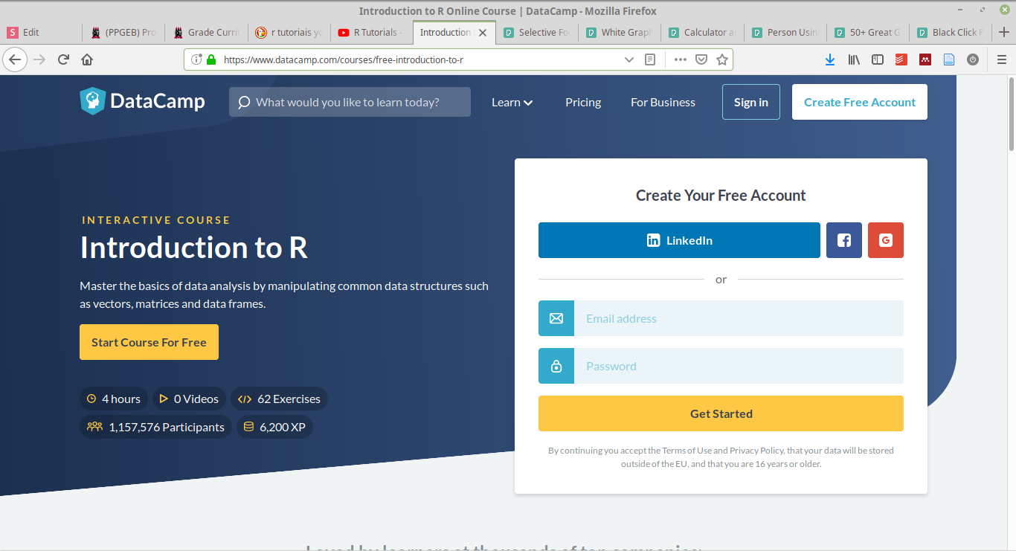Click Create Free Account in header
This screenshot has width=1016, height=551.
point(860,102)
